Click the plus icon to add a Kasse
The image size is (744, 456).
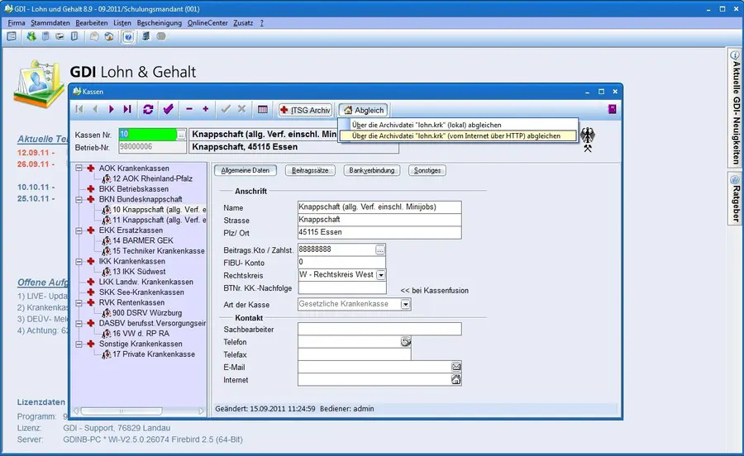click(x=205, y=109)
